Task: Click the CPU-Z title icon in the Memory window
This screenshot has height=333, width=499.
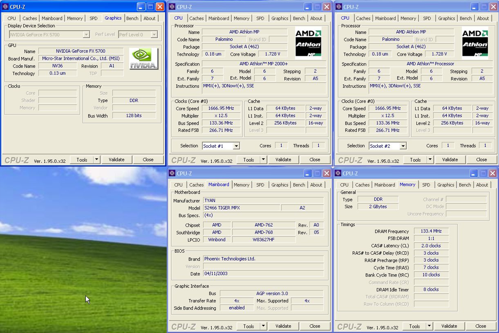Action: (338, 173)
